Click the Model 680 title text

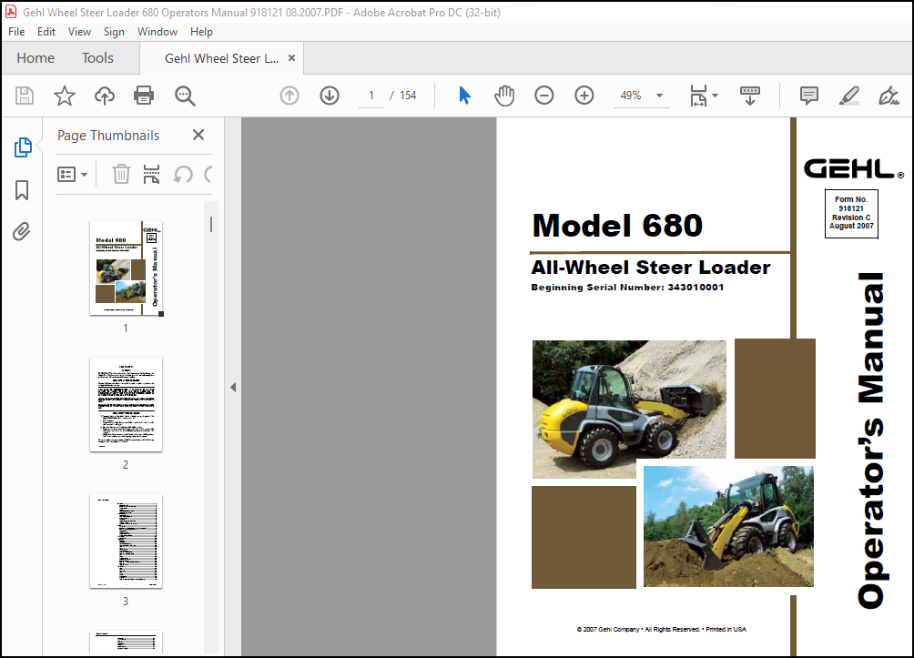coord(617,226)
